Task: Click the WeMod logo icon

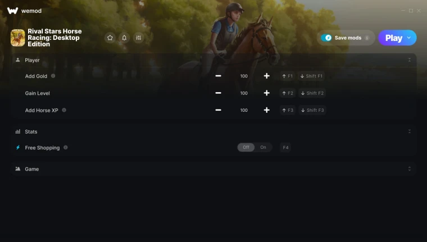Action: tap(12, 11)
